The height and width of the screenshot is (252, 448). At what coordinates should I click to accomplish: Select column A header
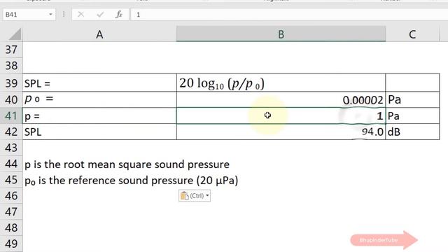pos(99,34)
